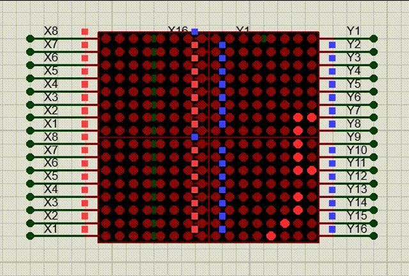
Task: Click the blue logic indicator beside Y5
Action: tap(332, 84)
